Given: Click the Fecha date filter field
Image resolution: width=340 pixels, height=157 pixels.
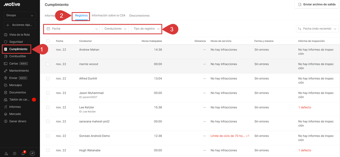Looking at the screenshot, I should click(x=72, y=29).
